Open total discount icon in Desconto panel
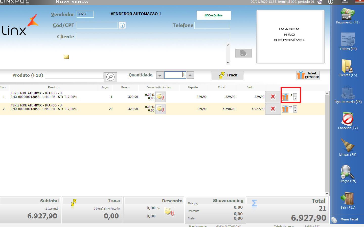 pyautogui.click(x=169, y=212)
